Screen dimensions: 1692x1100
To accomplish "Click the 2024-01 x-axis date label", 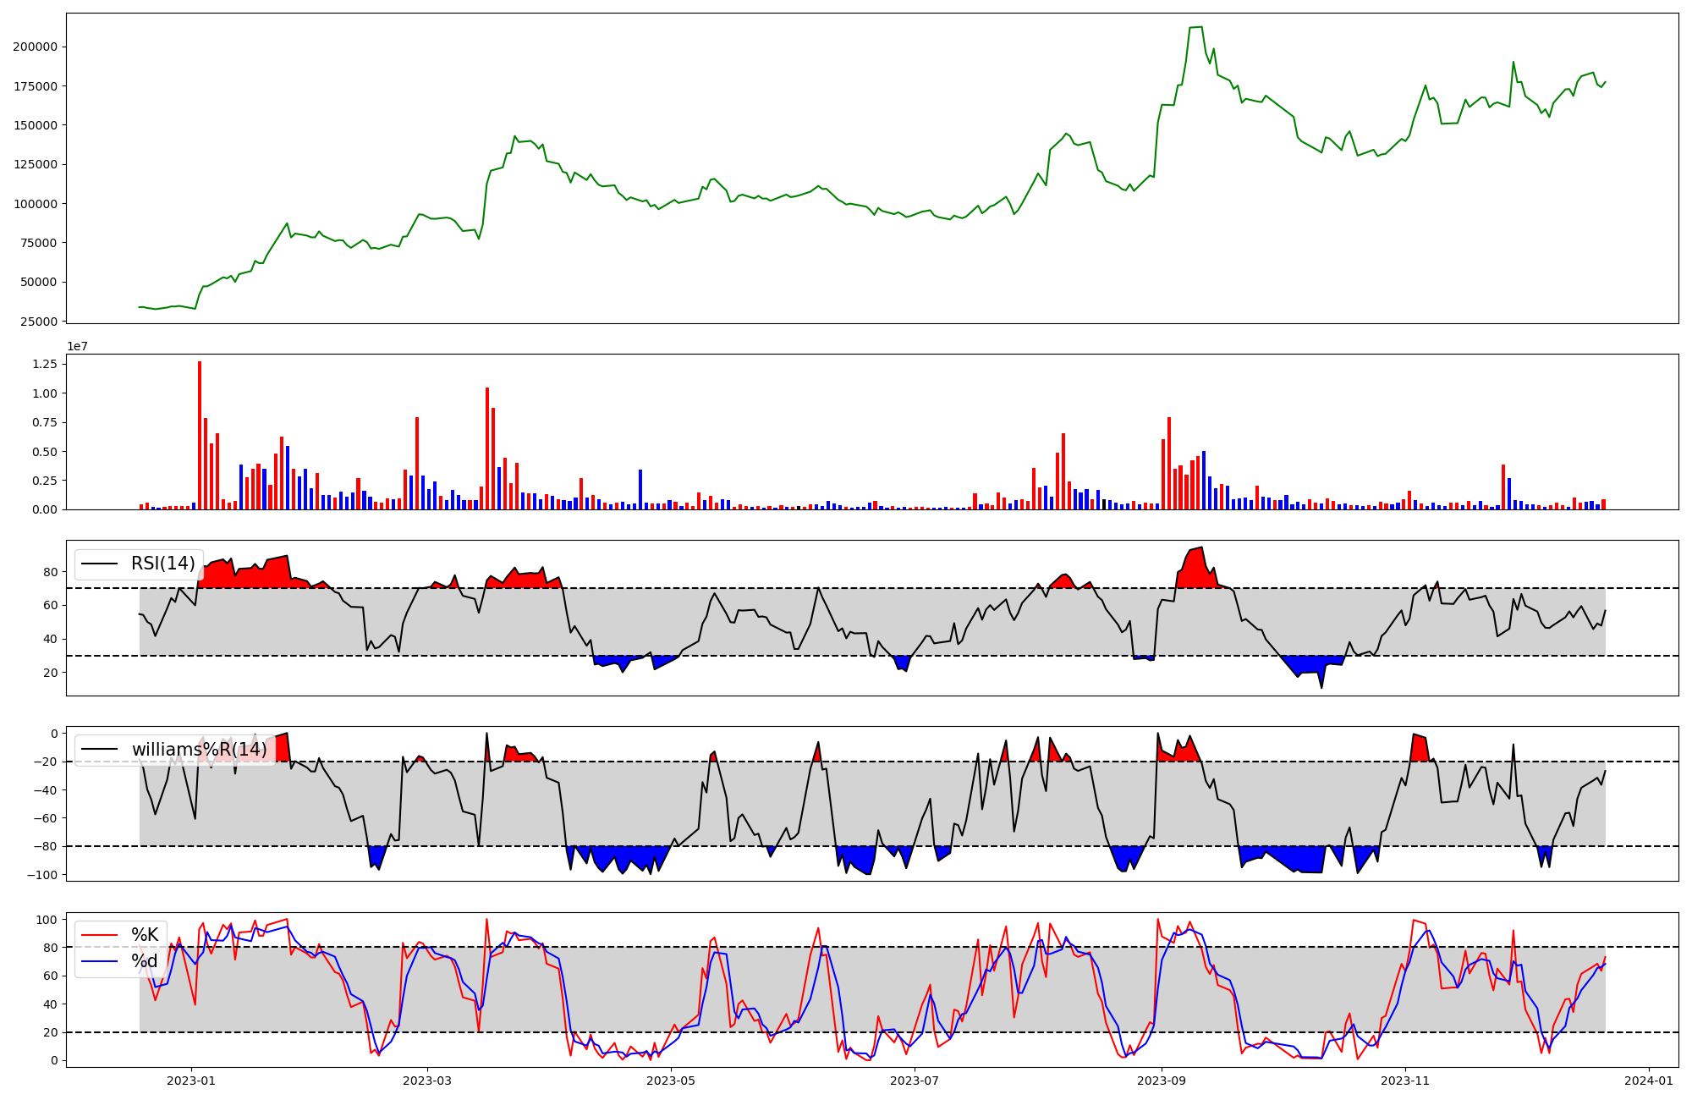I will point(1649,1081).
